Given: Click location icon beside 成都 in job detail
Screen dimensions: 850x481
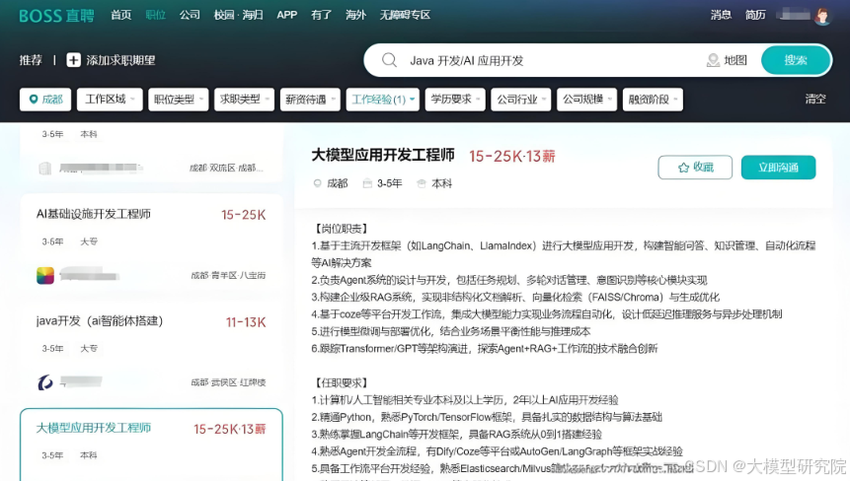Looking at the screenshot, I should pyautogui.click(x=317, y=183).
